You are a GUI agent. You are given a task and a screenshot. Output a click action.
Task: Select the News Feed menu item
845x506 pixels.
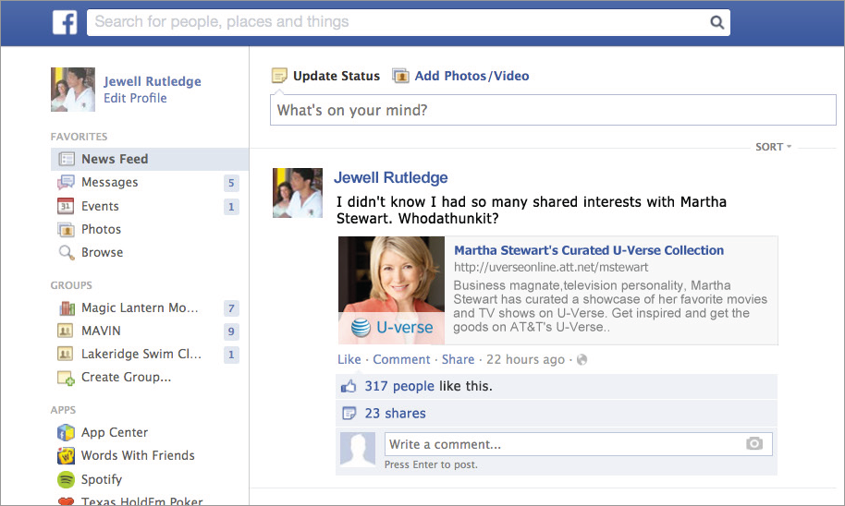coord(149,160)
